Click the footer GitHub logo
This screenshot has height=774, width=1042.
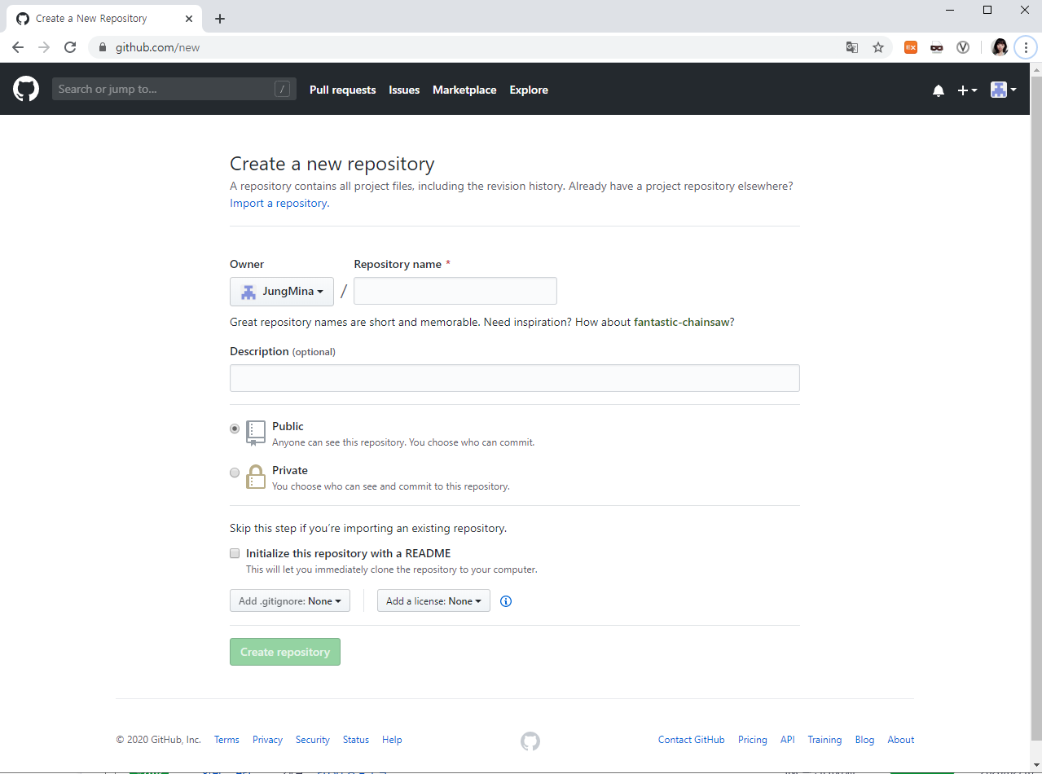530,741
